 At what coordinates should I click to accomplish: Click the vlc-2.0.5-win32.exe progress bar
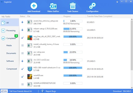click(73, 60)
